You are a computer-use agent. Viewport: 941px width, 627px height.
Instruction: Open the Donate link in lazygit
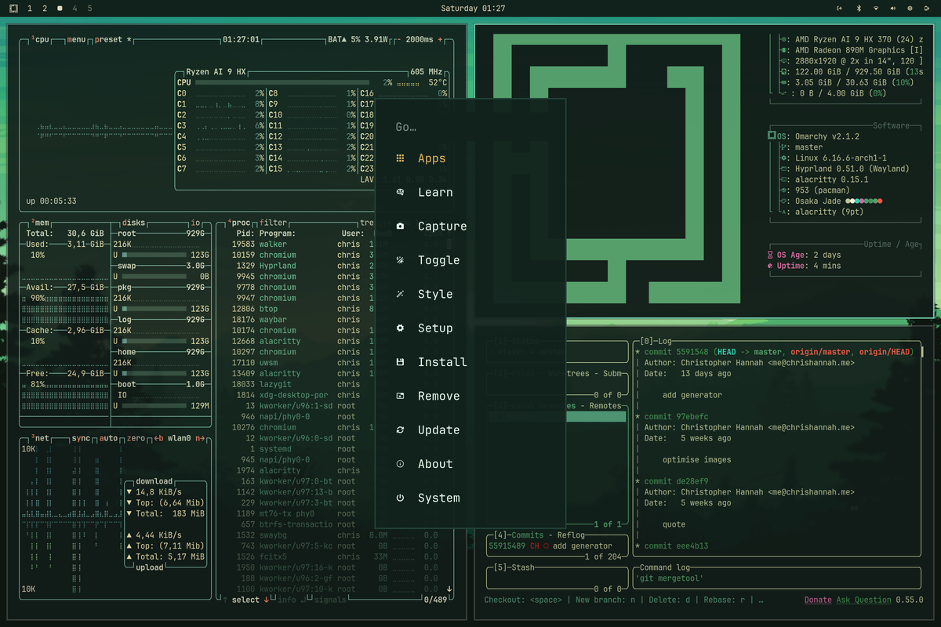tap(818, 600)
